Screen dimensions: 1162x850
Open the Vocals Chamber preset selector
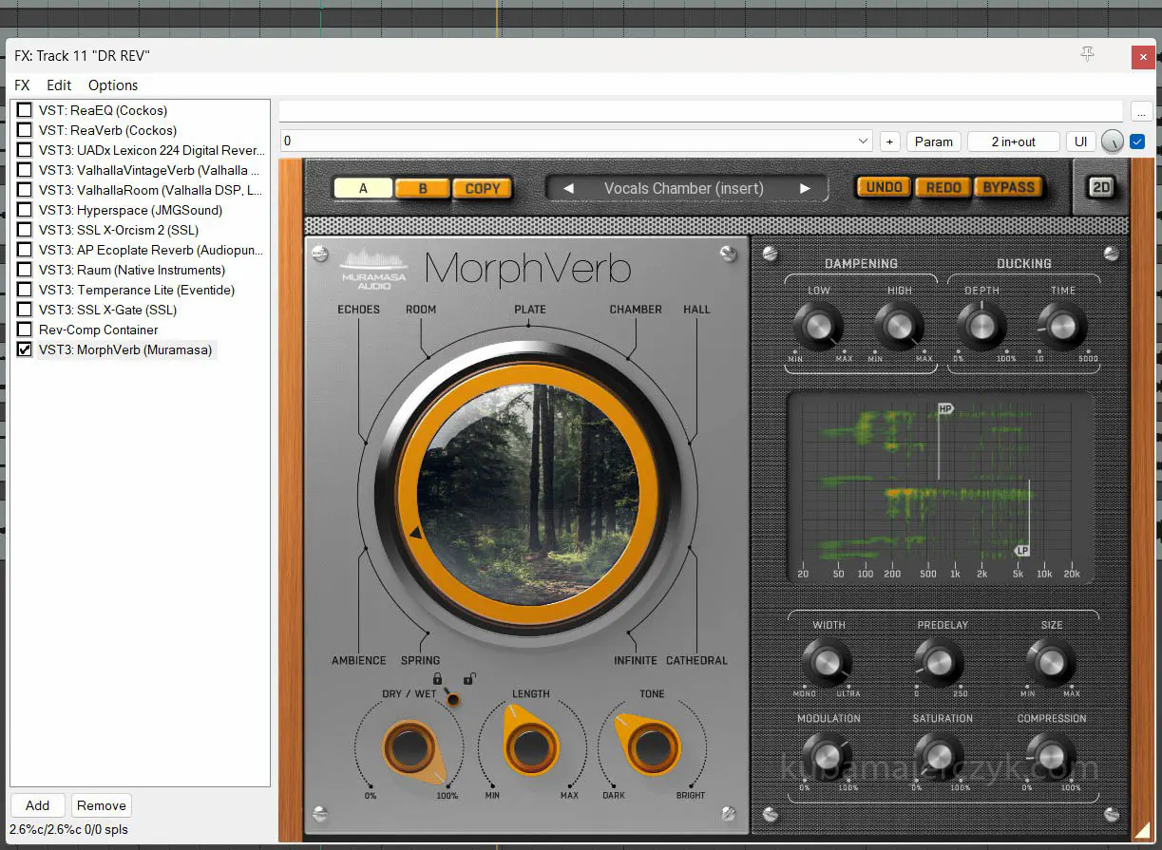(684, 188)
